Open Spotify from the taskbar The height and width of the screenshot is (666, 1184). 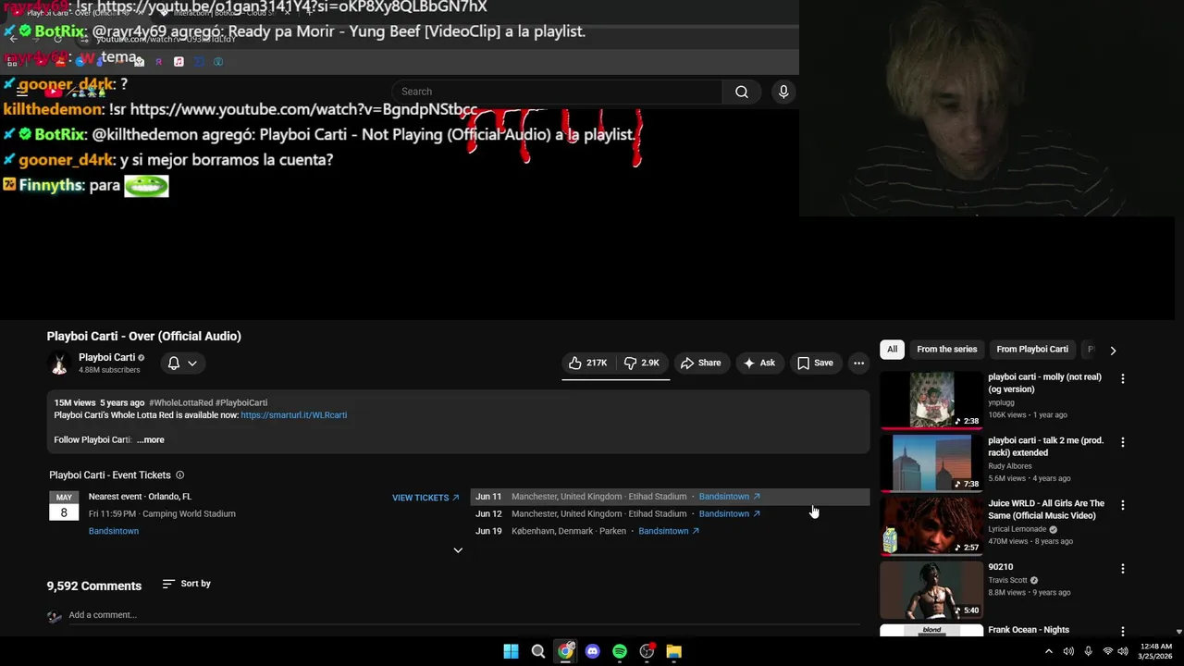click(x=620, y=651)
